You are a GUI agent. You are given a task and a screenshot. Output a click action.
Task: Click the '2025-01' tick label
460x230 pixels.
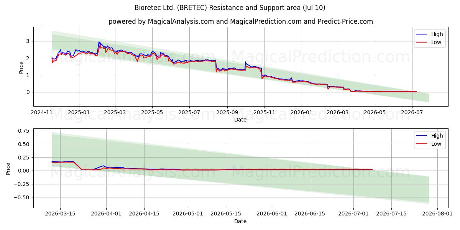(79, 112)
